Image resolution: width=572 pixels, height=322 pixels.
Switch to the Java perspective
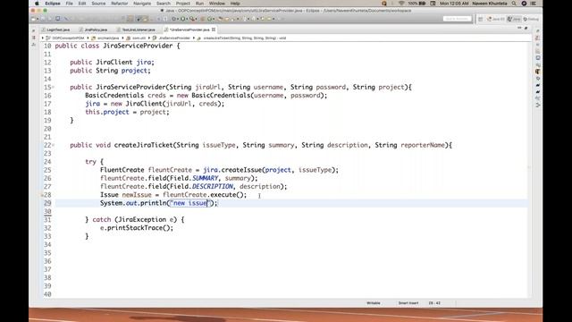click(514, 19)
